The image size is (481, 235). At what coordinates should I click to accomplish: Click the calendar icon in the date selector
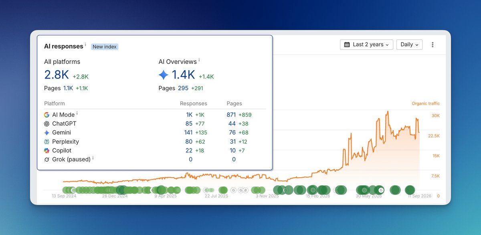pos(347,45)
